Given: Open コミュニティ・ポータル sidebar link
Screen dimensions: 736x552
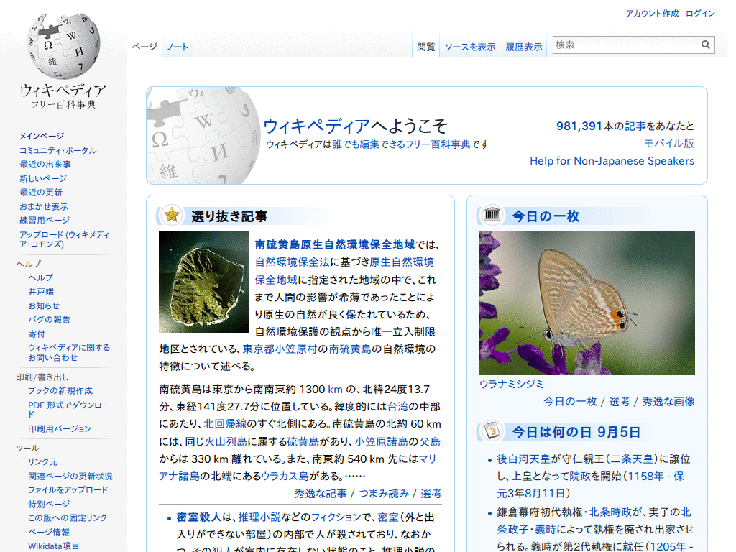Looking at the screenshot, I should point(57,150).
